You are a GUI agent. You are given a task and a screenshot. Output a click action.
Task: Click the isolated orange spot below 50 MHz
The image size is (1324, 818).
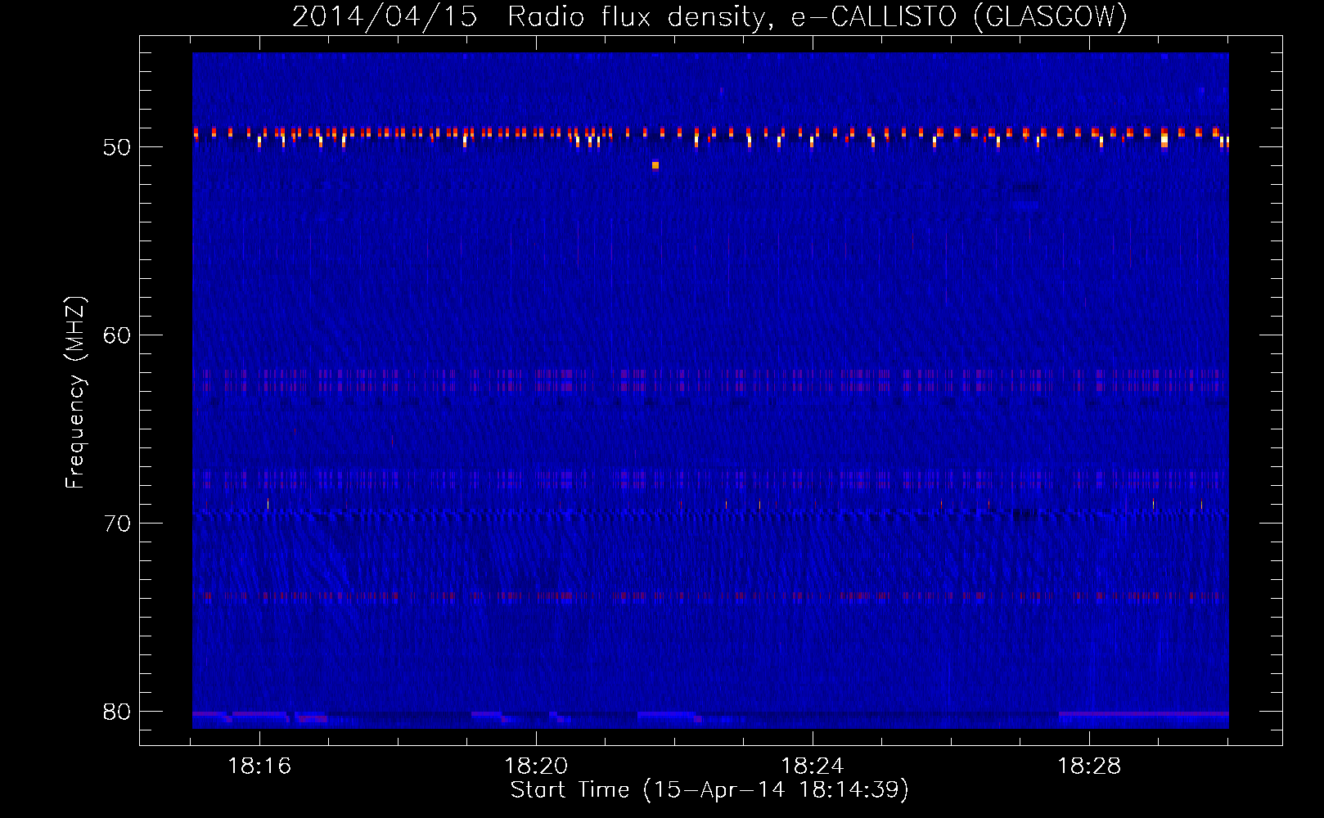pyautogui.click(x=655, y=165)
